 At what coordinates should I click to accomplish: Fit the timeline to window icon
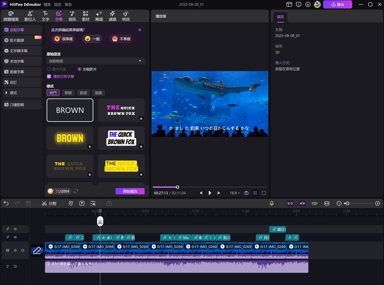point(327,203)
